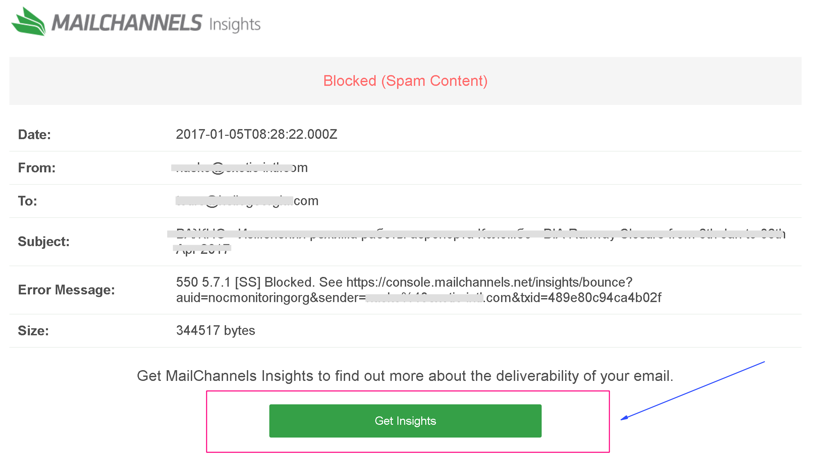Click the Date: field label
817x459 pixels.
[35, 134]
